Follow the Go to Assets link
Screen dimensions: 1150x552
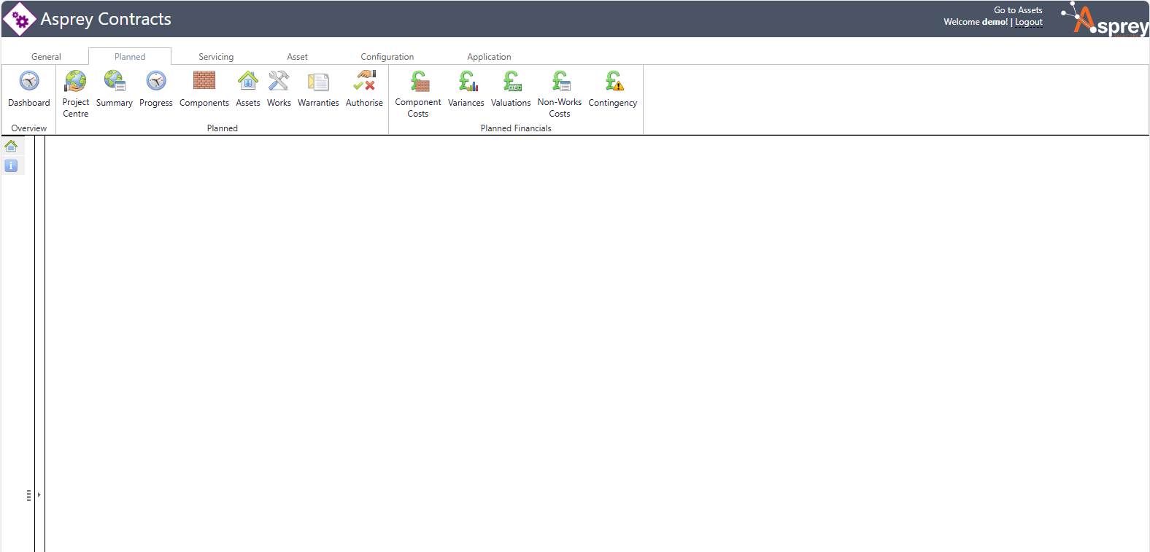pyautogui.click(x=1018, y=10)
